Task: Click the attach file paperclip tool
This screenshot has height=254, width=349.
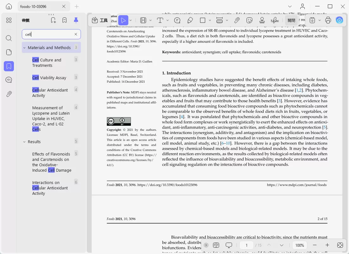Action: coord(237,20)
